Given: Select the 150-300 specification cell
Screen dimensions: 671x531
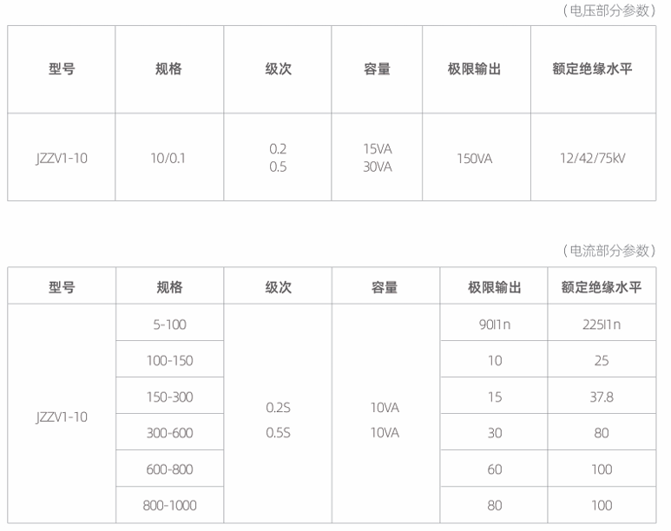Looking at the screenshot, I should click(169, 397).
